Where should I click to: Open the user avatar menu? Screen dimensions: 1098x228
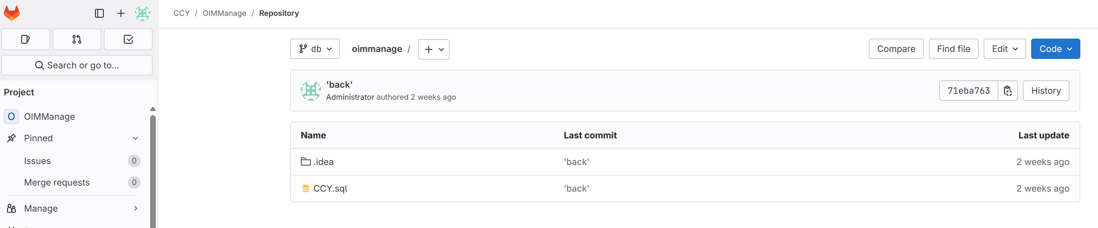tap(142, 14)
